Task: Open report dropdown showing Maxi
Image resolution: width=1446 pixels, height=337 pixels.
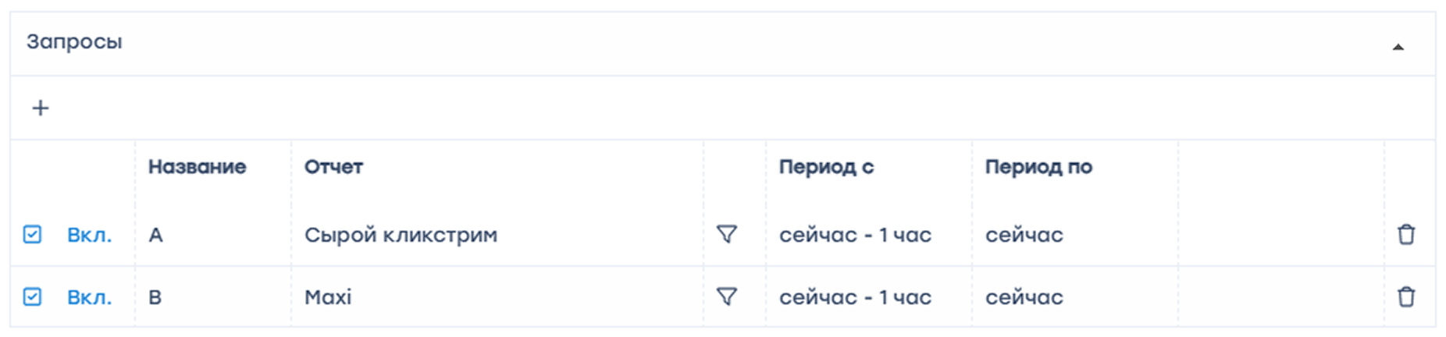Action: pos(328,297)
